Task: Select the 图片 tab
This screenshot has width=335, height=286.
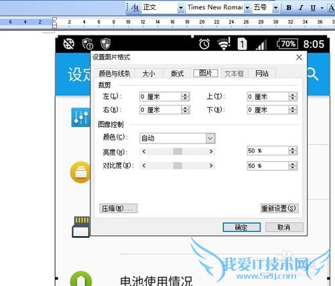Action: pos(206,73)
